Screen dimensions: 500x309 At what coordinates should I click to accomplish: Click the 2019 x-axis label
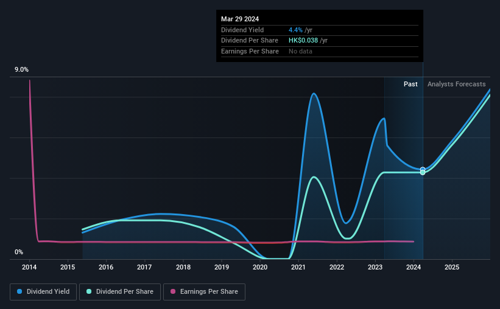point(221,267)
